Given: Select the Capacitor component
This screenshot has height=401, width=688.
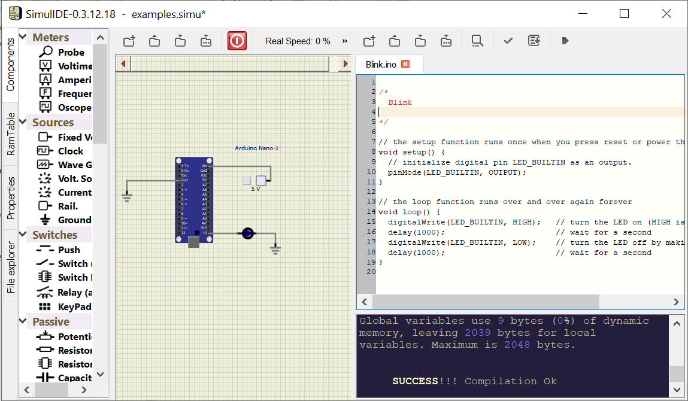Looking at the screenshot, I should pos(65,378).
